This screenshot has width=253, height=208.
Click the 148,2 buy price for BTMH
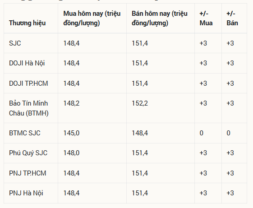(x=71, y=103)
